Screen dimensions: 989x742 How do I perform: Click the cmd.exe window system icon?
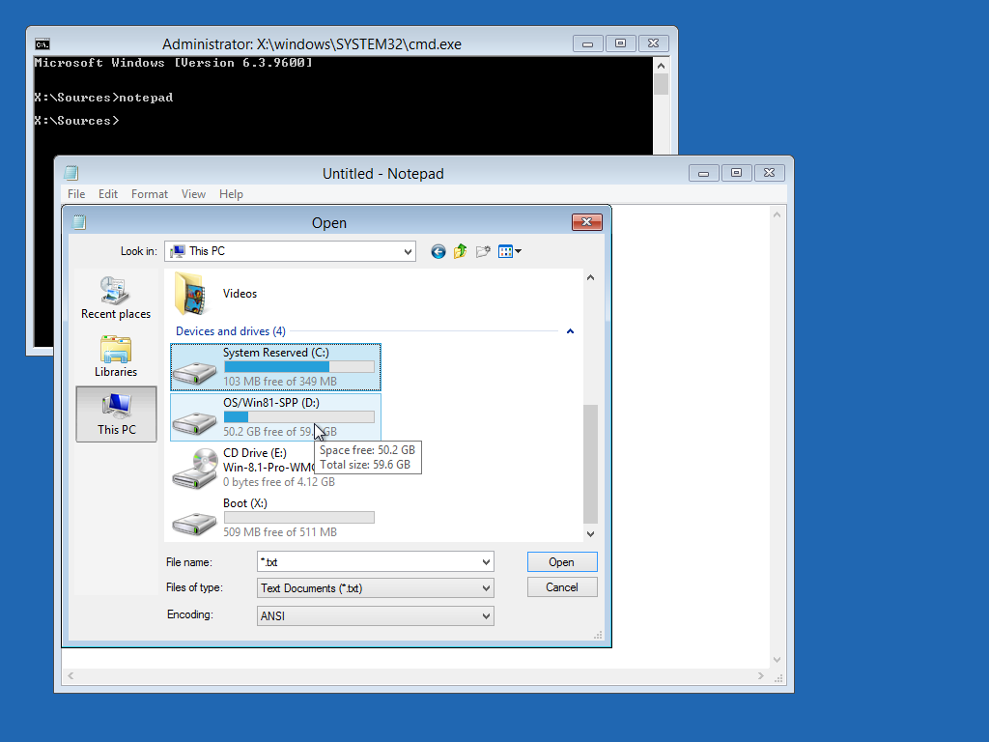coord(42,44)
